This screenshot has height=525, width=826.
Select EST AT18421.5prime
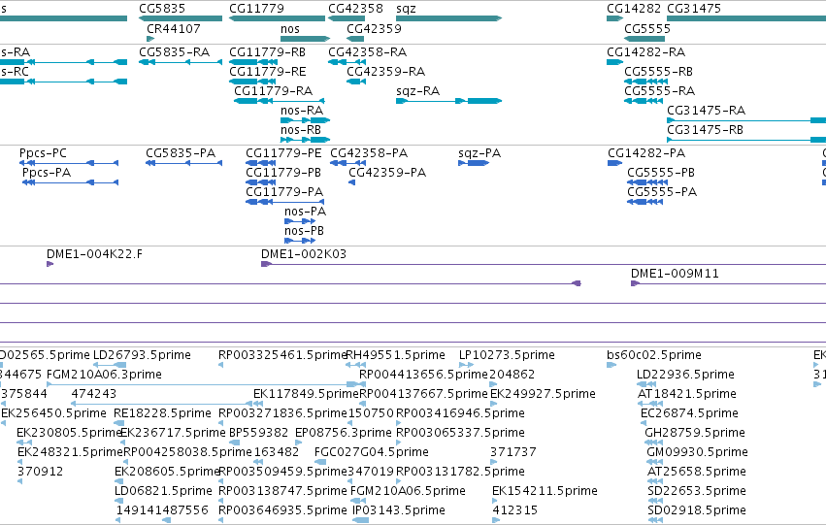point(650,404)
